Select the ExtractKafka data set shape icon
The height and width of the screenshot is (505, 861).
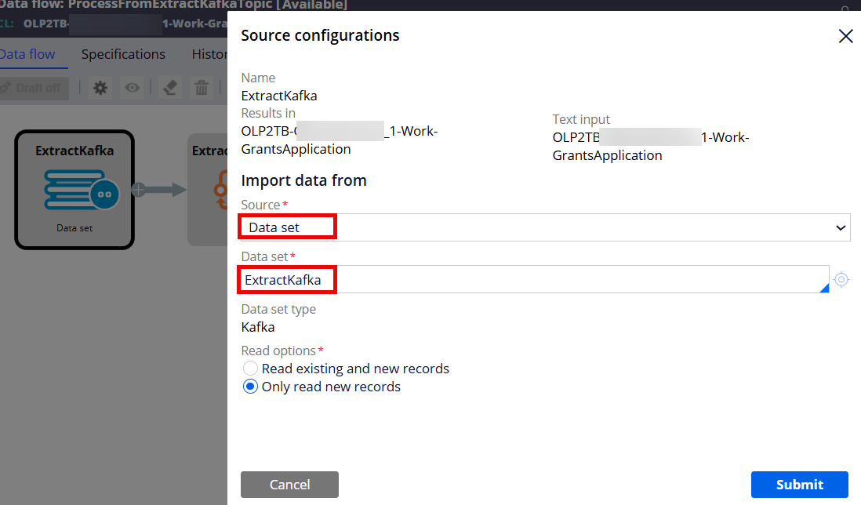[x=81, y=190]
